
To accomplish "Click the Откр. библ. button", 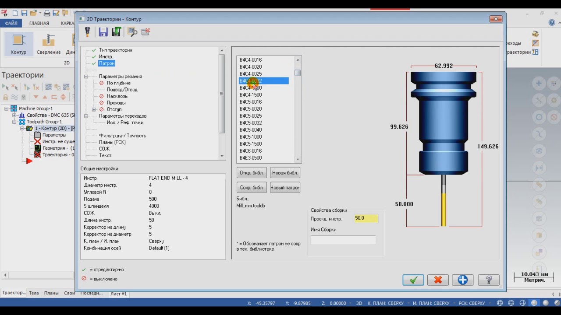I will pos(252,173).
